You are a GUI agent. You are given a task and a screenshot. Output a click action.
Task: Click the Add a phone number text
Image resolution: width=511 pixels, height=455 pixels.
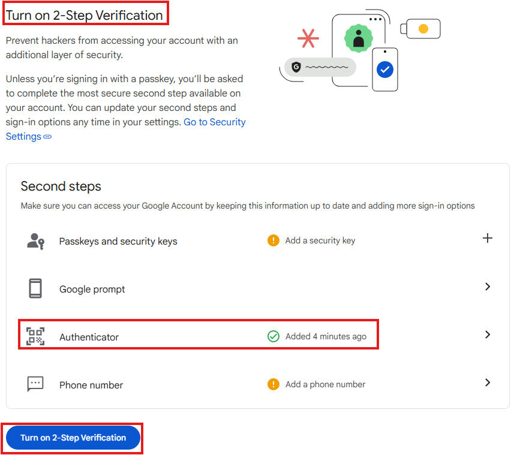click(x=325, y=384)
